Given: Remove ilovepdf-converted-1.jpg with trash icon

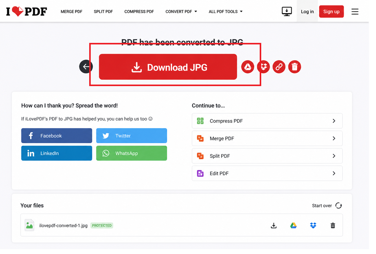Looking at the screenshot, I should click(333, 225).
